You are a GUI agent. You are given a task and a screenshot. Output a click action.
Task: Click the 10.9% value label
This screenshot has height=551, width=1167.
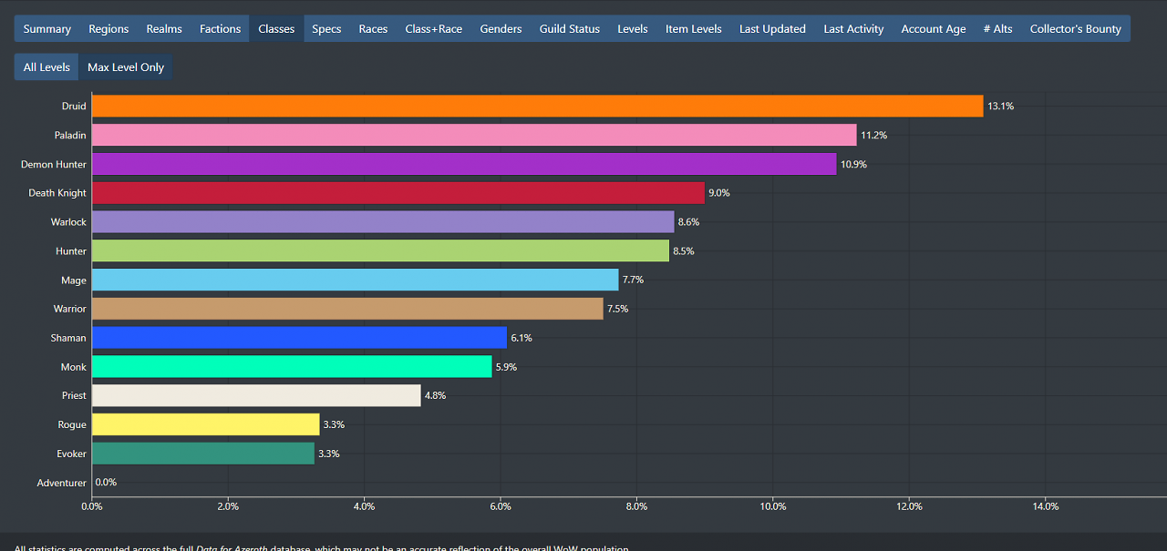[853, 164]
